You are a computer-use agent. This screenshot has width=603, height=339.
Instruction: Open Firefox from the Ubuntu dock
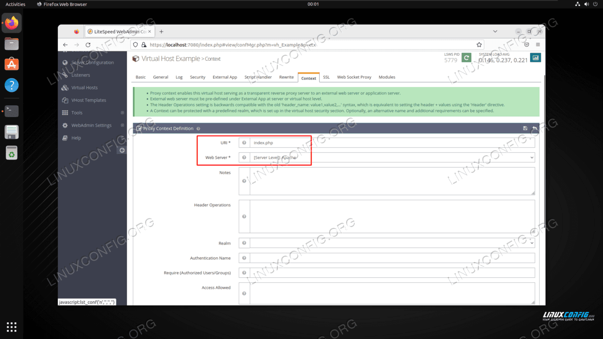12,23
